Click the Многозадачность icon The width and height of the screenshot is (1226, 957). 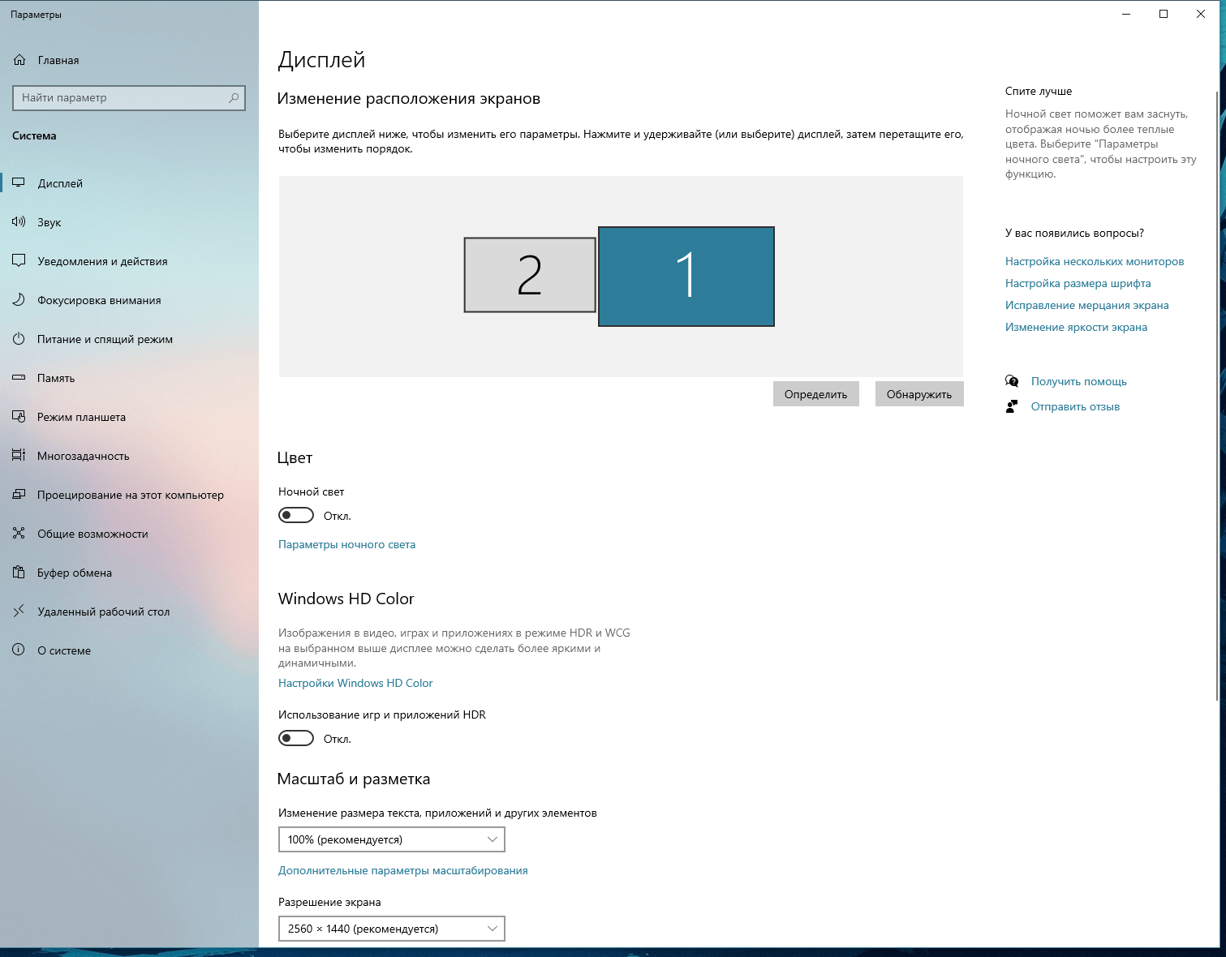click(19, 456)
